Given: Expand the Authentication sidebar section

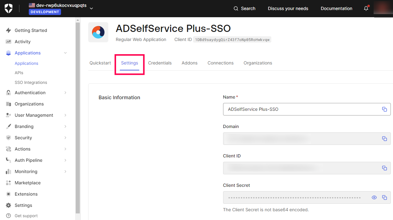Looking at the screenshot, I should click(65, 93).
